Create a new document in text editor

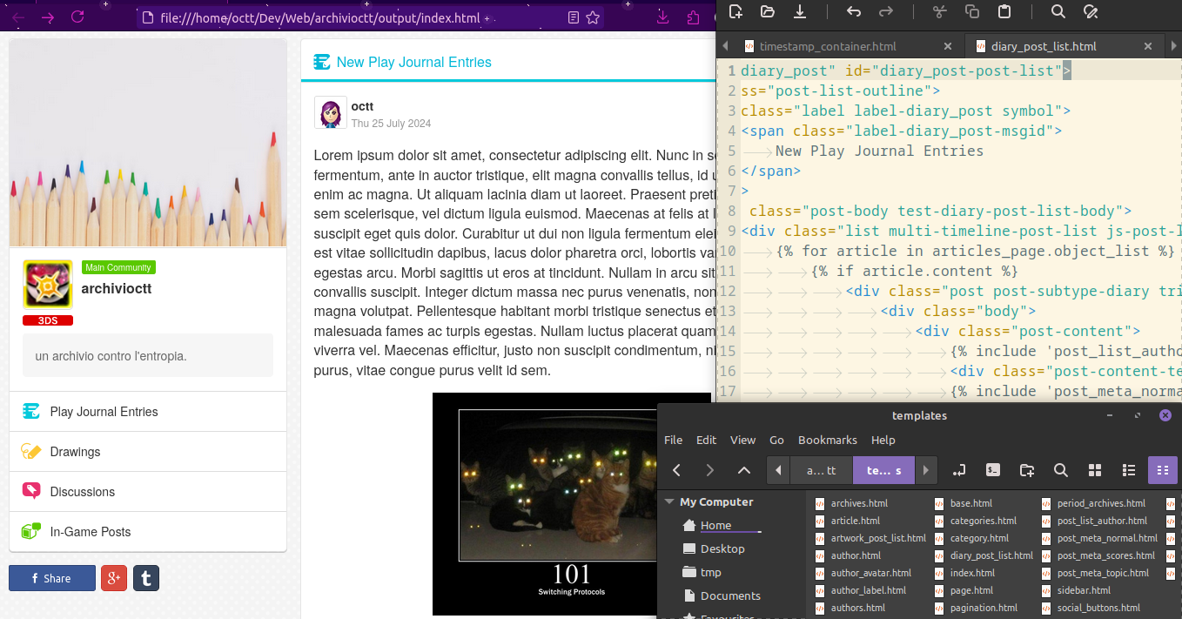pos(735,11)
